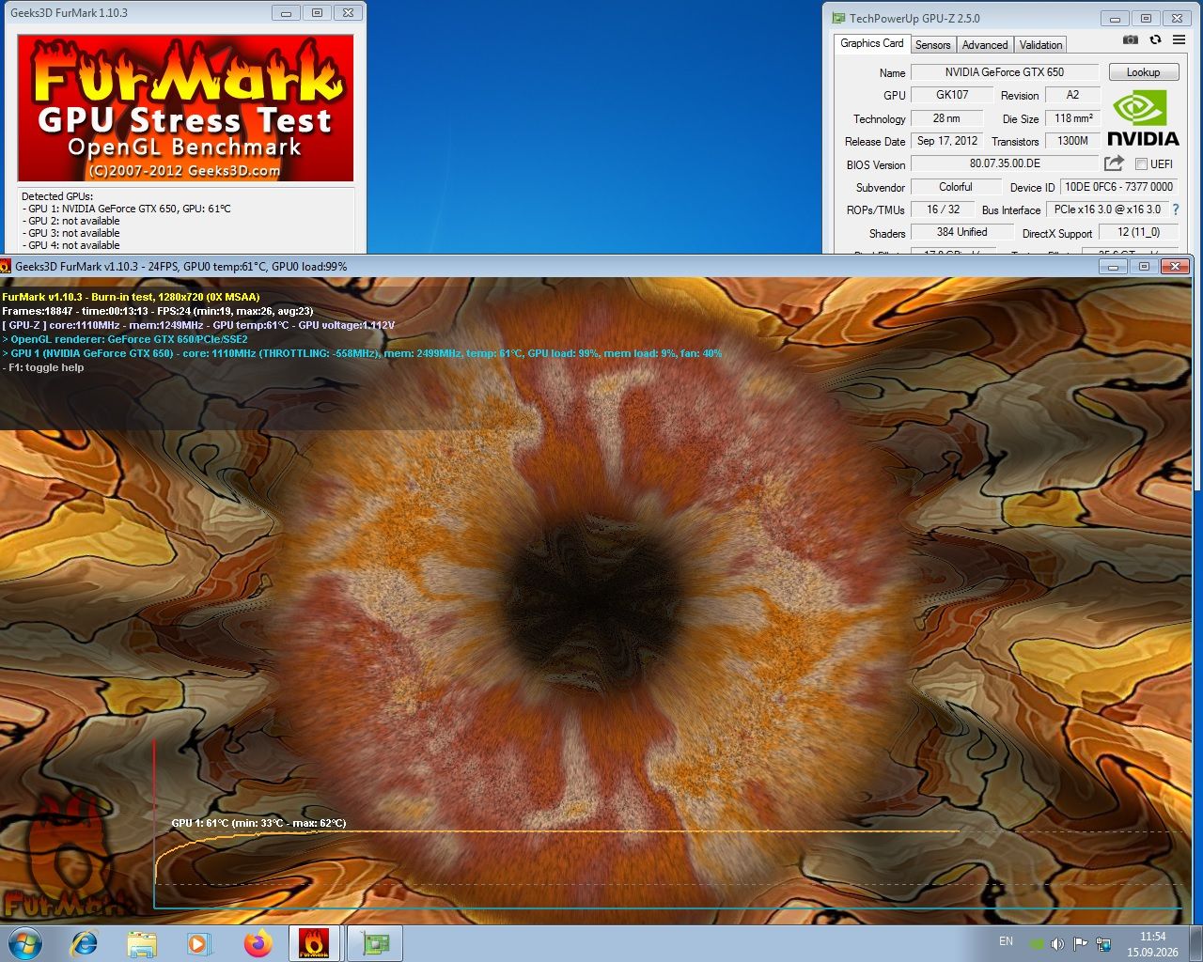Toggle the UEFI checkbox in GPU-Z
The image size is (1203, 962).
[1141, 163]
